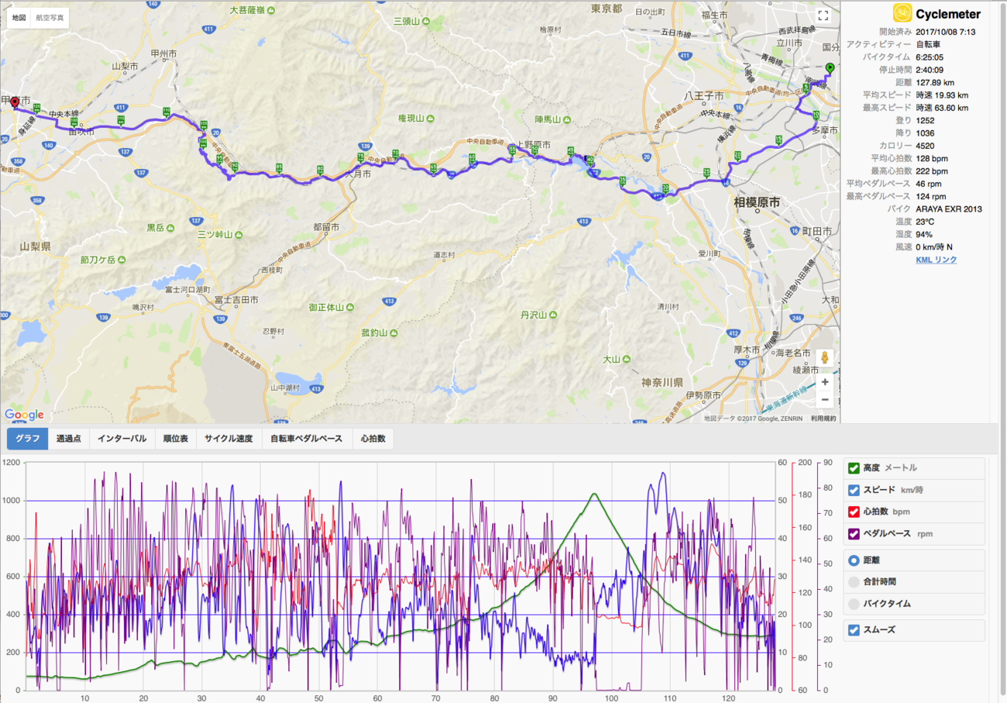
Task: Switch map to 航空写真 satellite view
Action: click(x=50, y=17)
